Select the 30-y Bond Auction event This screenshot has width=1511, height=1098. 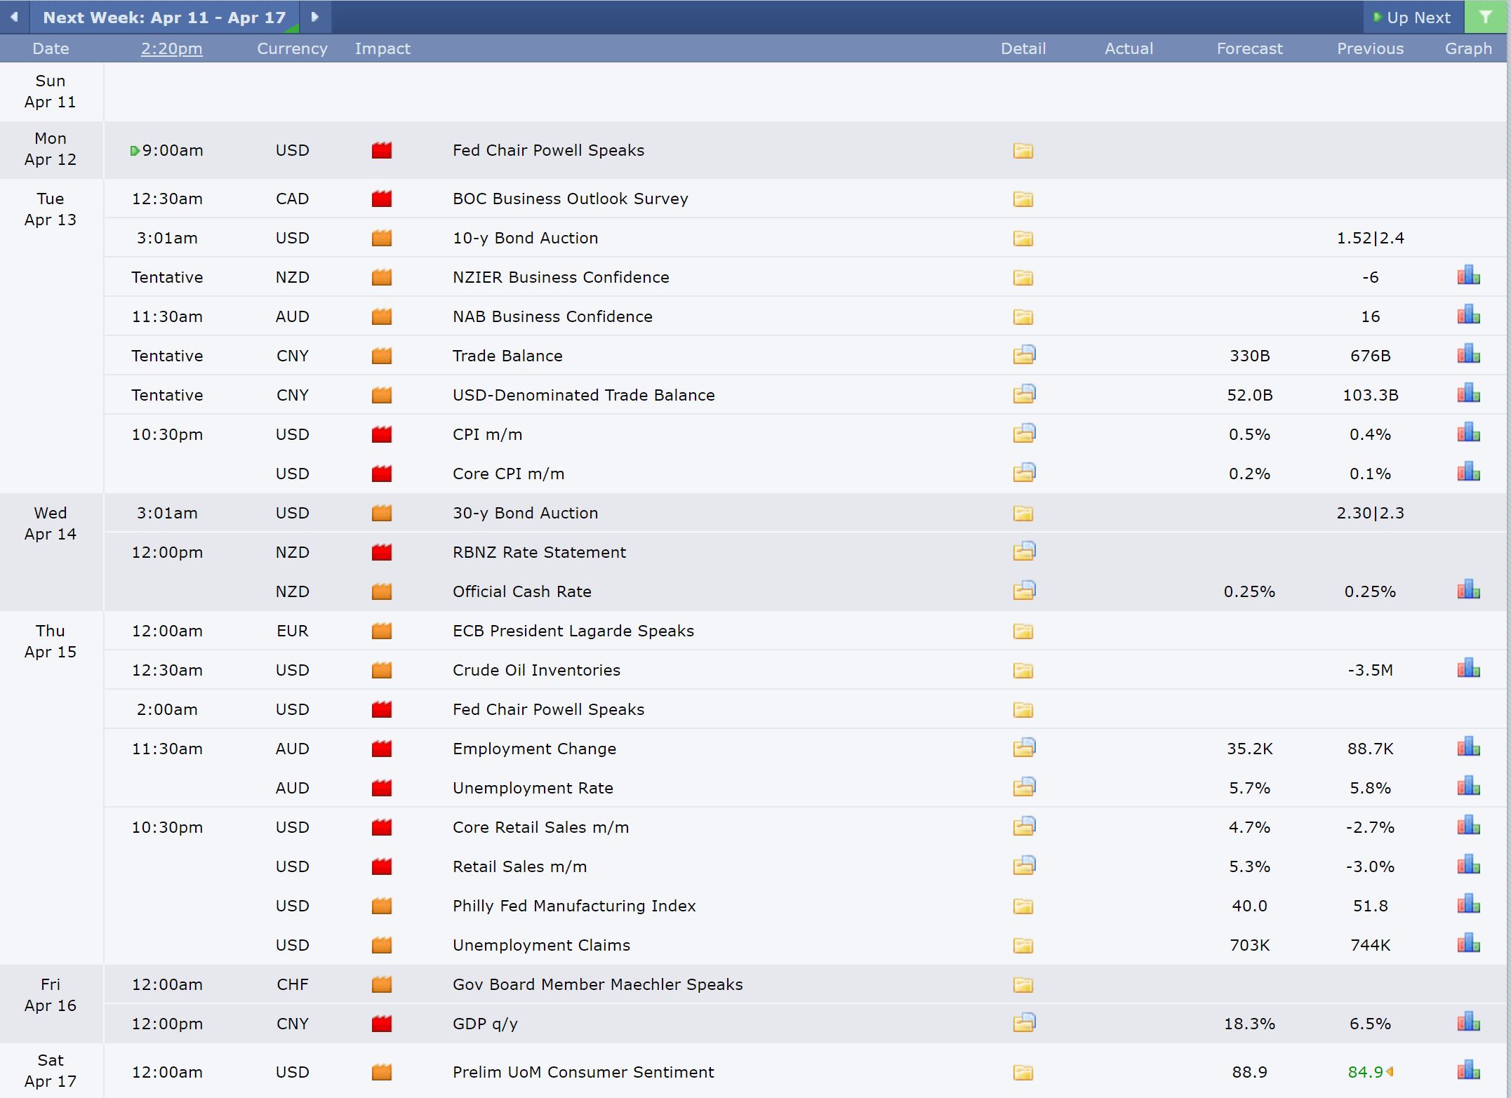coord(525,513)
